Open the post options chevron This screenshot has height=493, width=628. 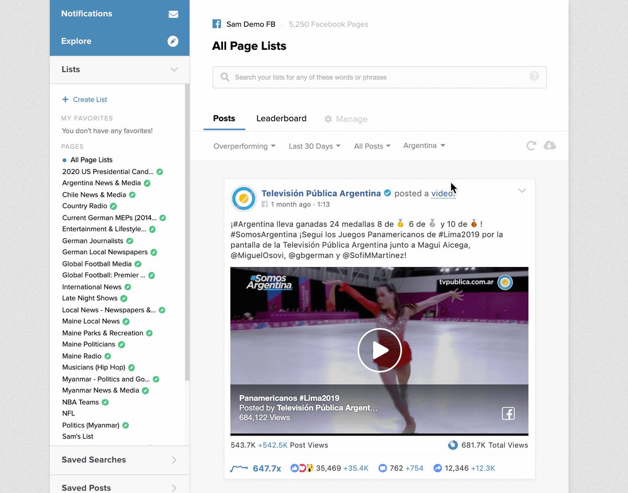[522, 191]
